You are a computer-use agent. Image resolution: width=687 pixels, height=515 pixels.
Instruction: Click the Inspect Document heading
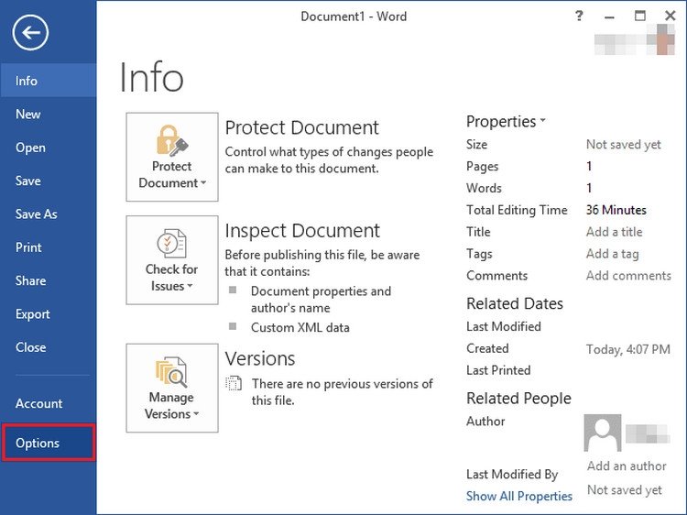(x=302, y=231)
